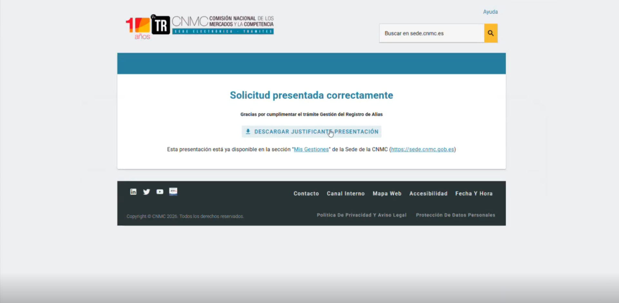Click inside the Buscar en sede.cnmc.es field
Viewport: 619px width, 303px height.
click(x=432, y=33)
